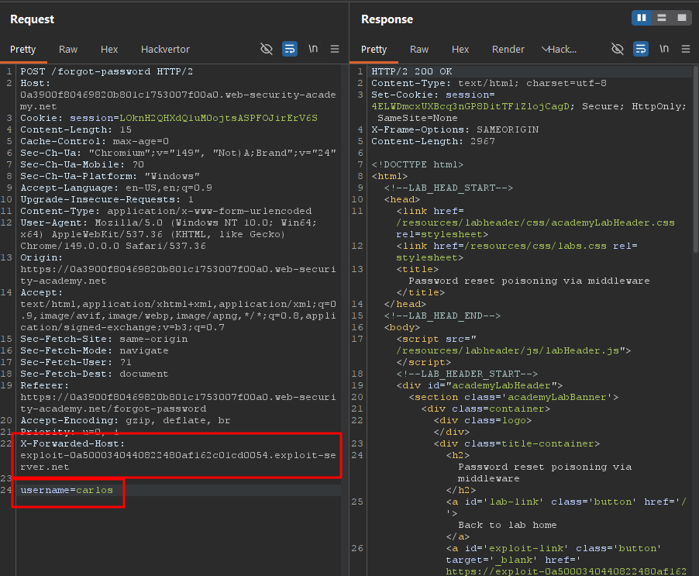This screenshot has height=576, width=699.
Task: Click the response Content-Type text/html header
Action: coord(489,83)
